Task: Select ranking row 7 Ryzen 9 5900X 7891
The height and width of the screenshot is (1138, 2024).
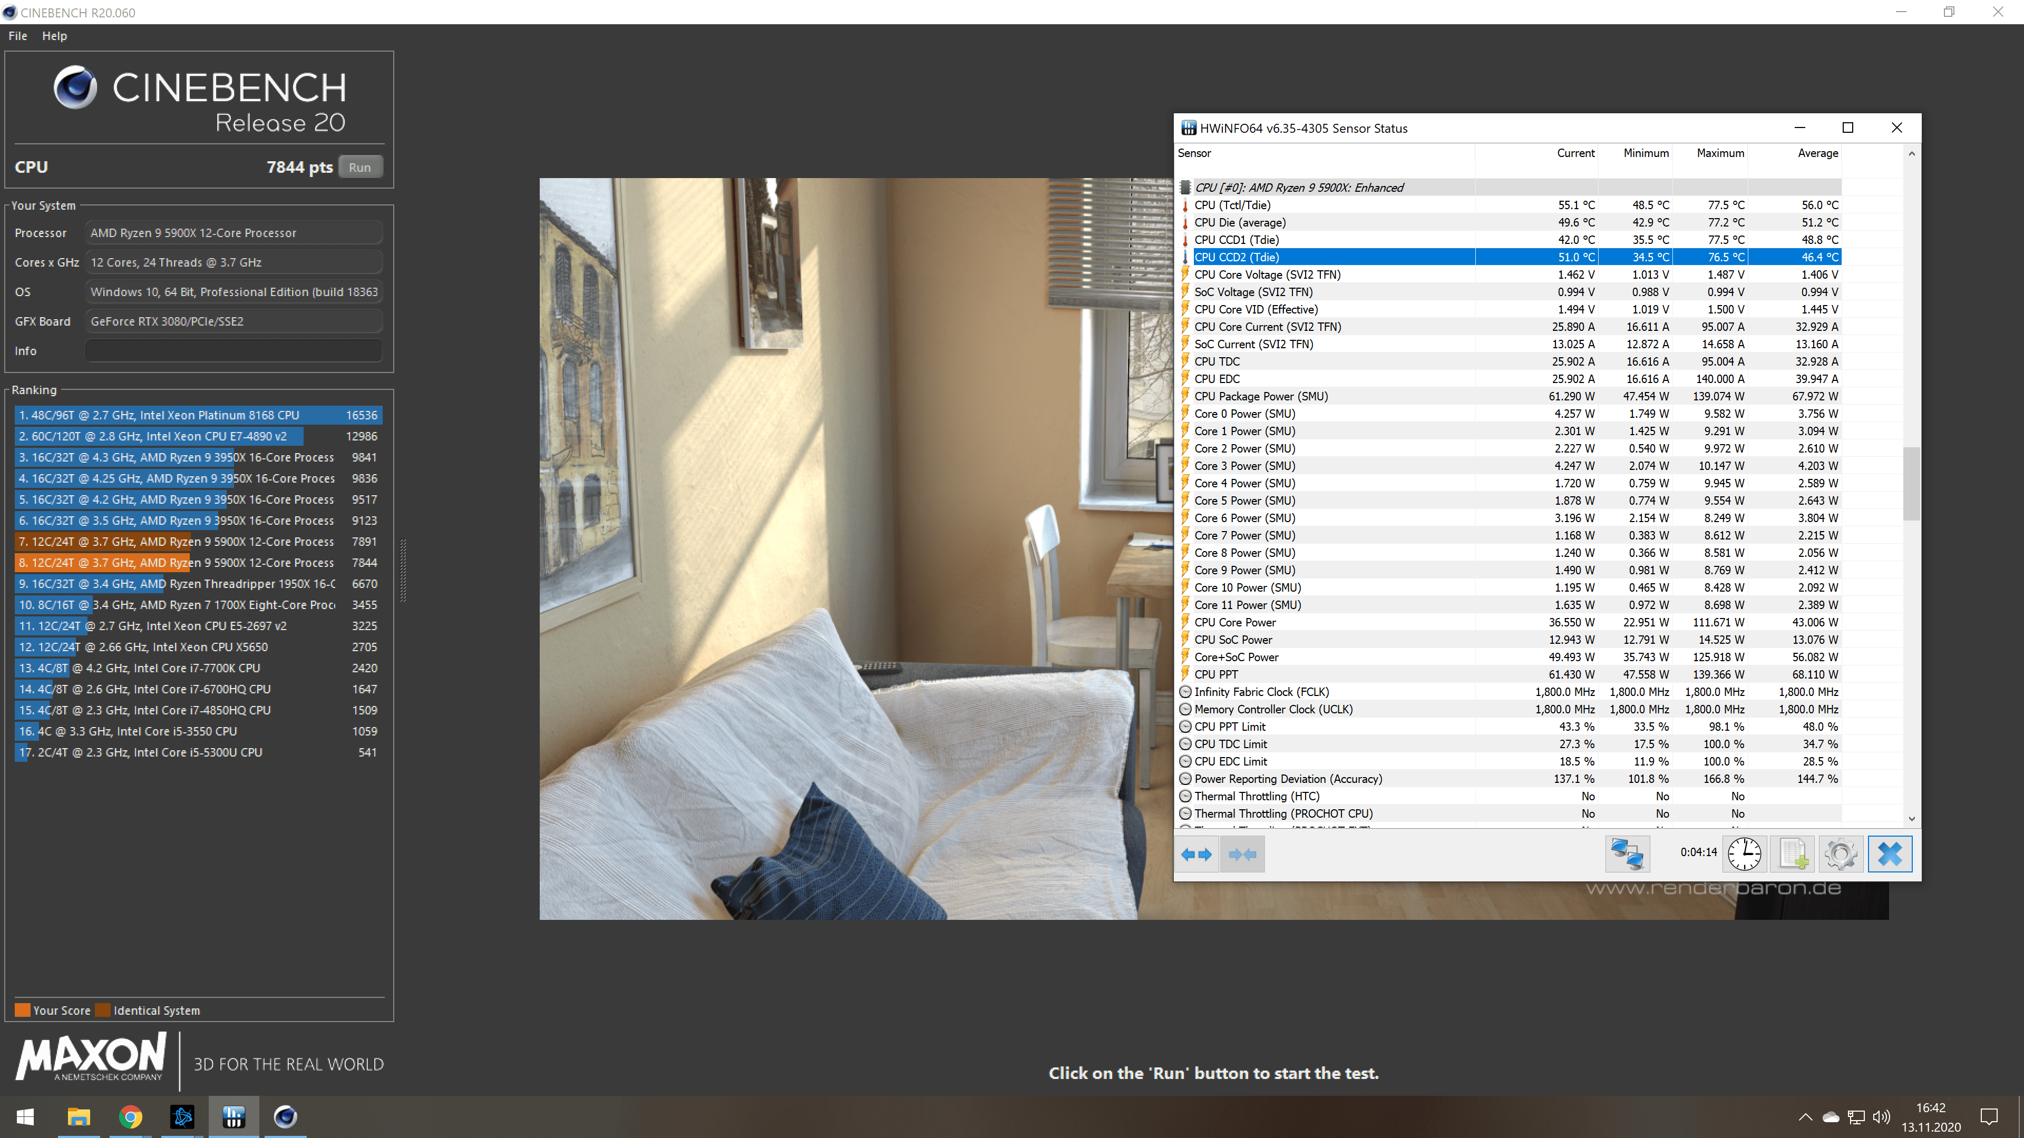Action: click(198, 541)
